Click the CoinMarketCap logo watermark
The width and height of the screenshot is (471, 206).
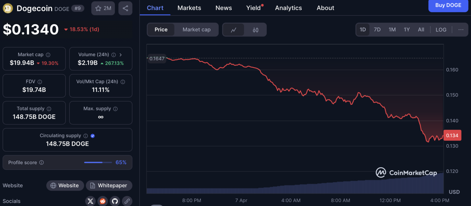(x=406, y=172)
